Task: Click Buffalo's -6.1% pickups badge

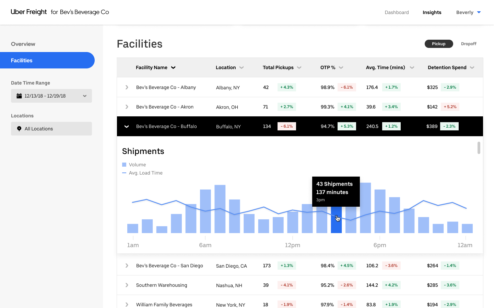Action: pyautogui.click(x=287, y=126)
